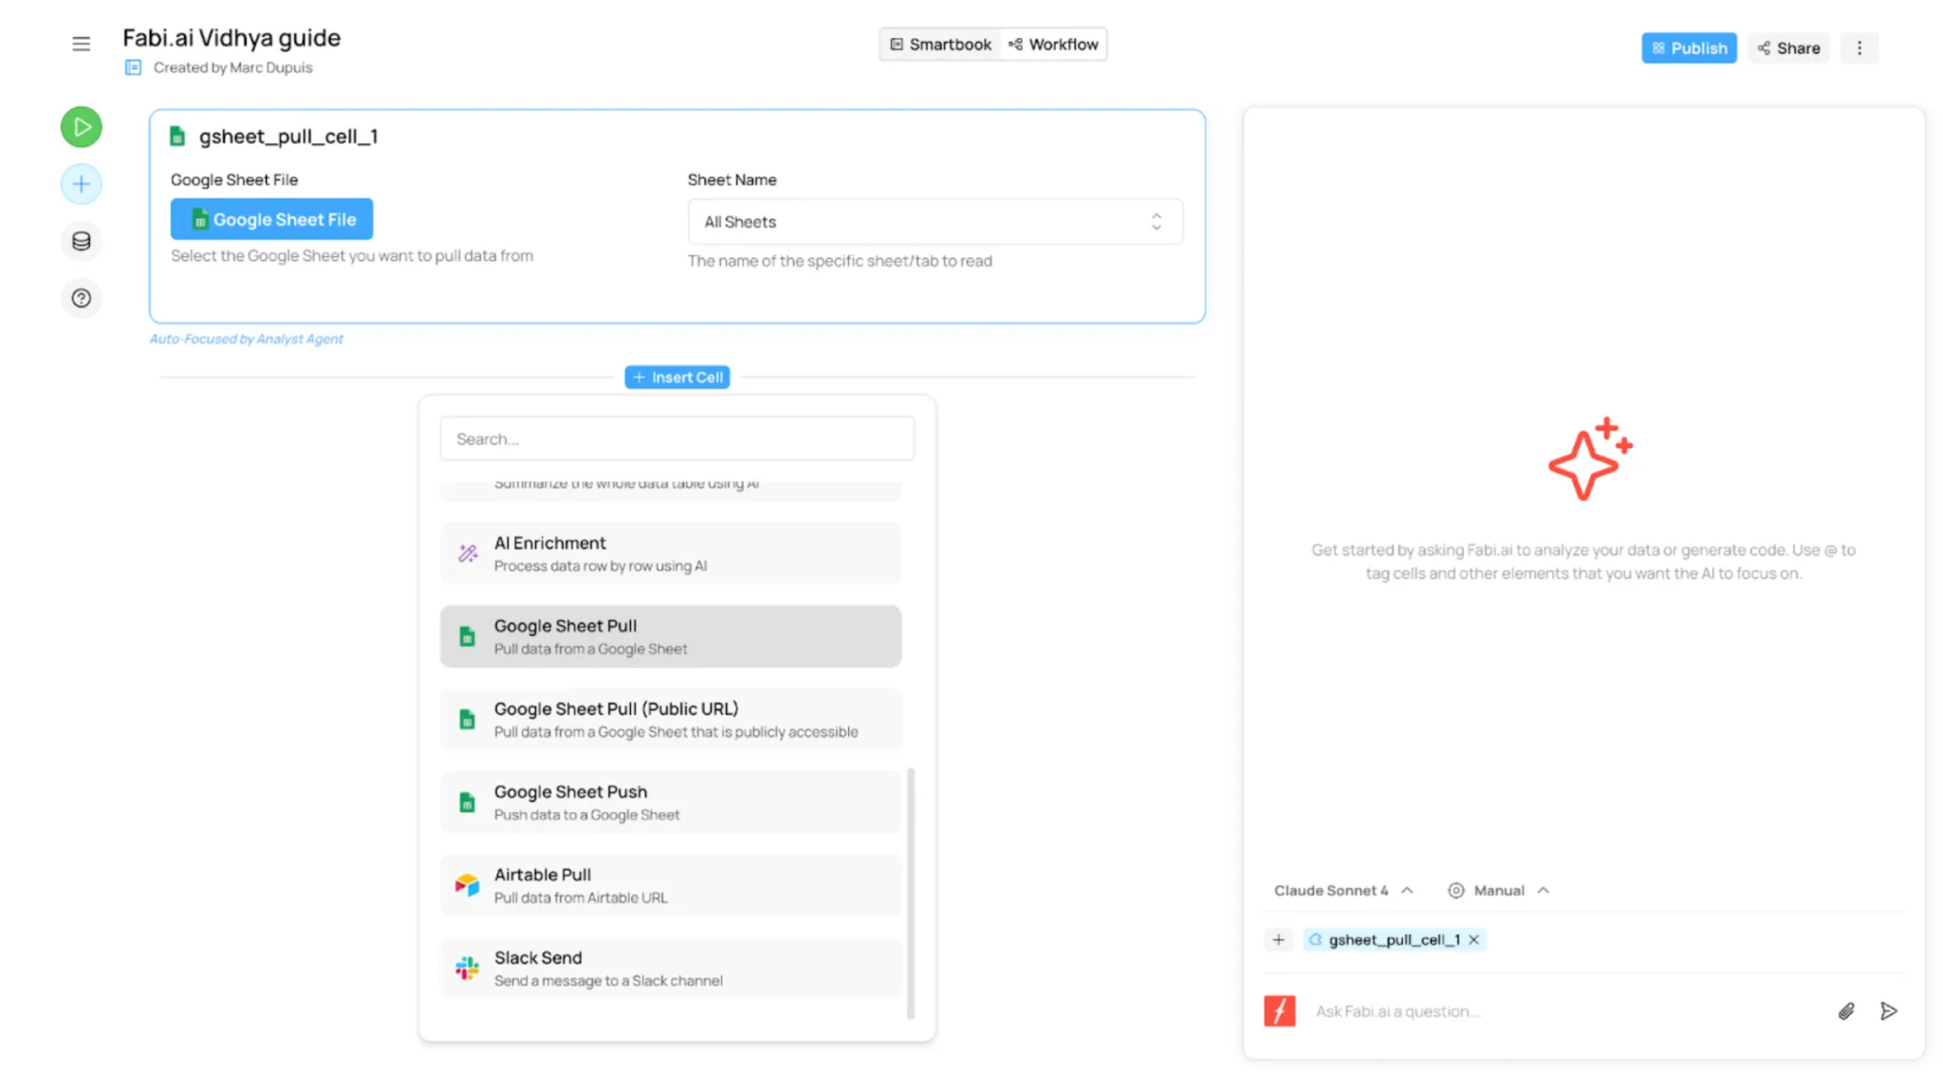1943x1072 pixels.
Task: Select AI Enrichment cell type
Action: [671, 553]
